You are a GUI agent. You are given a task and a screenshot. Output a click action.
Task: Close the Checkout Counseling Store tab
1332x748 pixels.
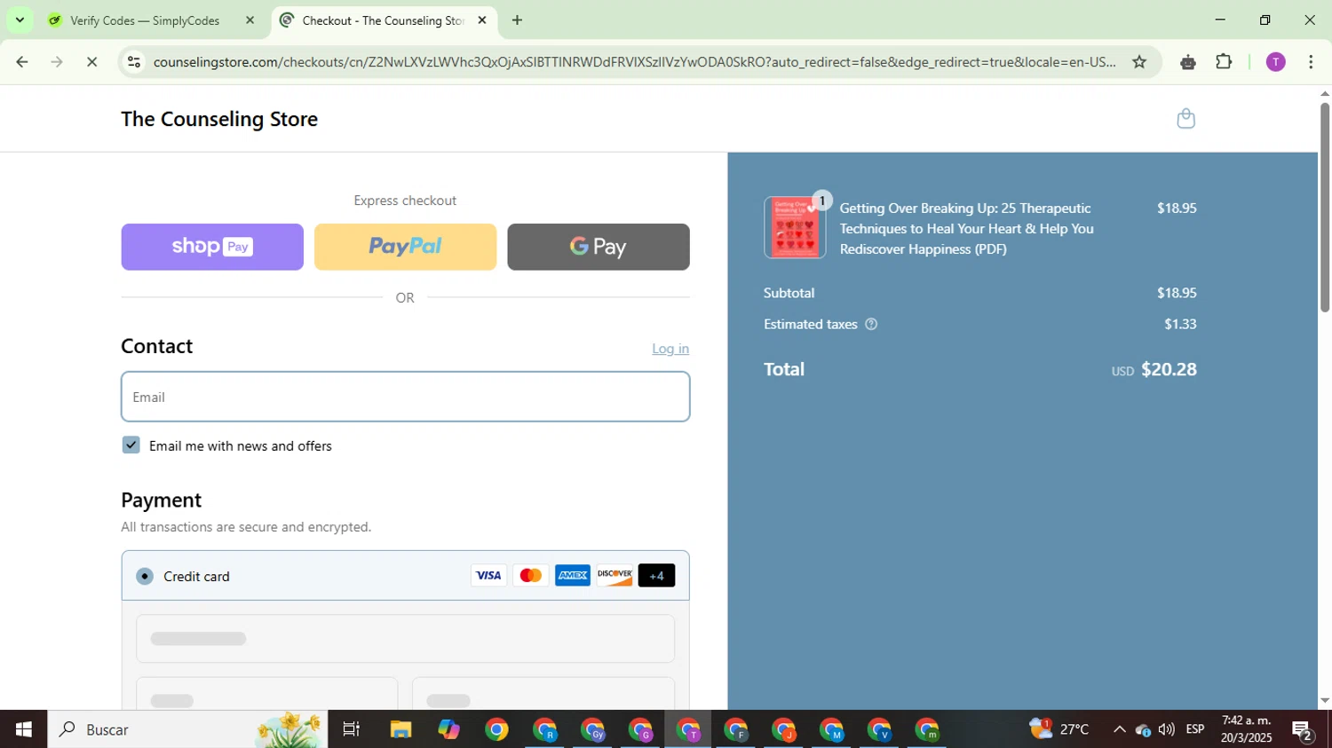tap(482, 20)
